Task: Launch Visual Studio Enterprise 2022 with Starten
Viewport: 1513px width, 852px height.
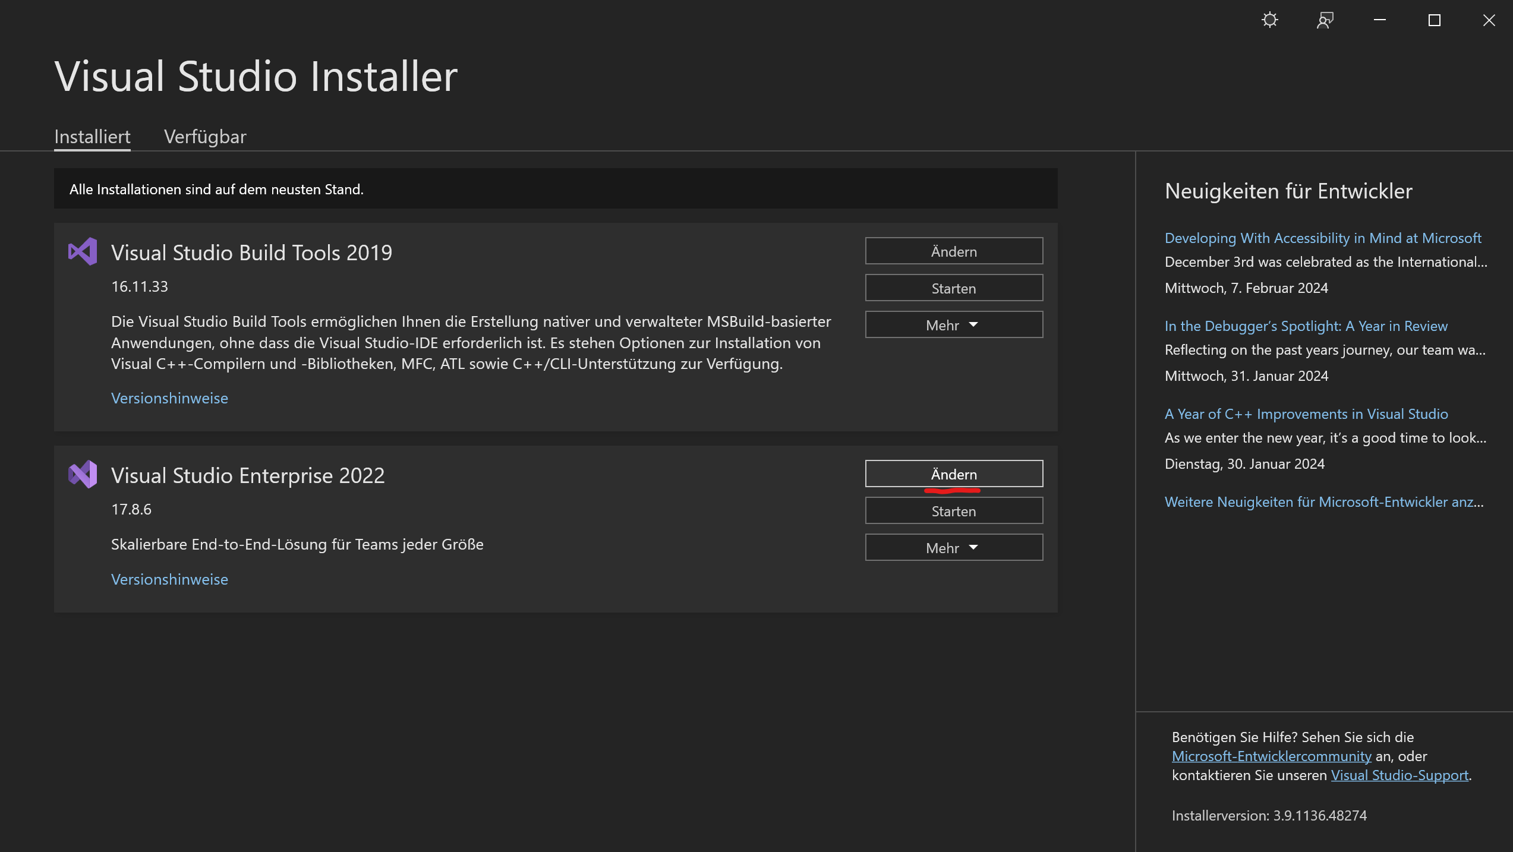Action: [x=954, y=511]
